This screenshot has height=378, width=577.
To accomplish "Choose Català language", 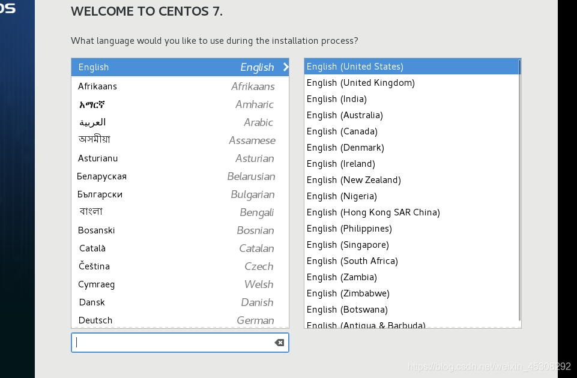I will pos(180,248).
